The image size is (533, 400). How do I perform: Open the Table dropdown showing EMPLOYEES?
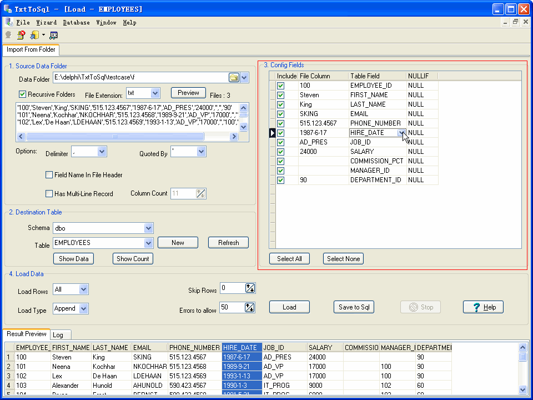148,243
